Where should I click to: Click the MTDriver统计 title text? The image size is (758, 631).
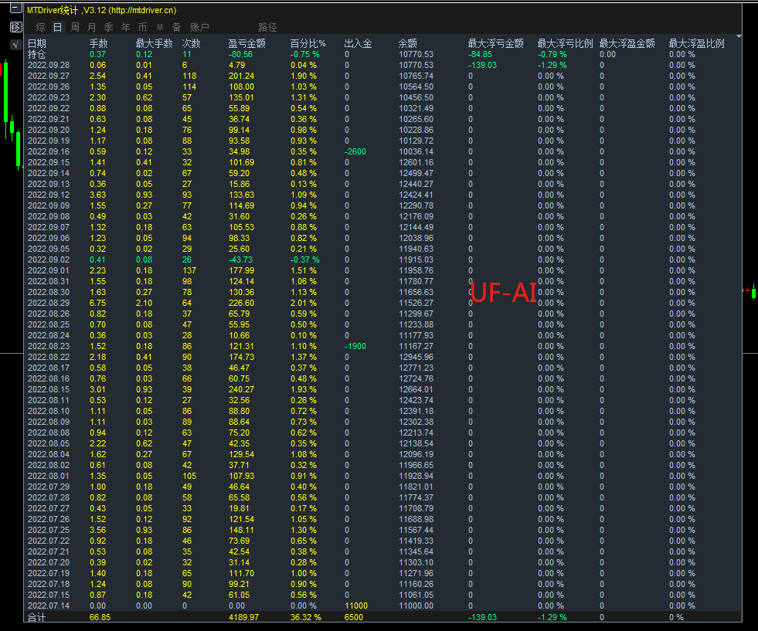(x=53, y=10)
